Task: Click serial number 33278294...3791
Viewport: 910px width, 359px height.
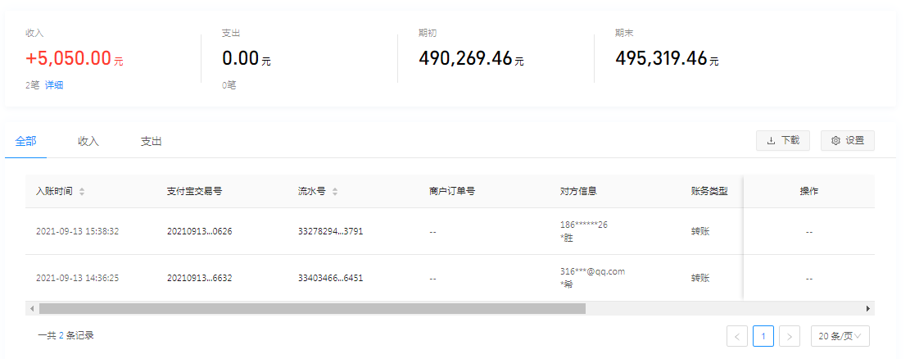Action: [330, 231]
